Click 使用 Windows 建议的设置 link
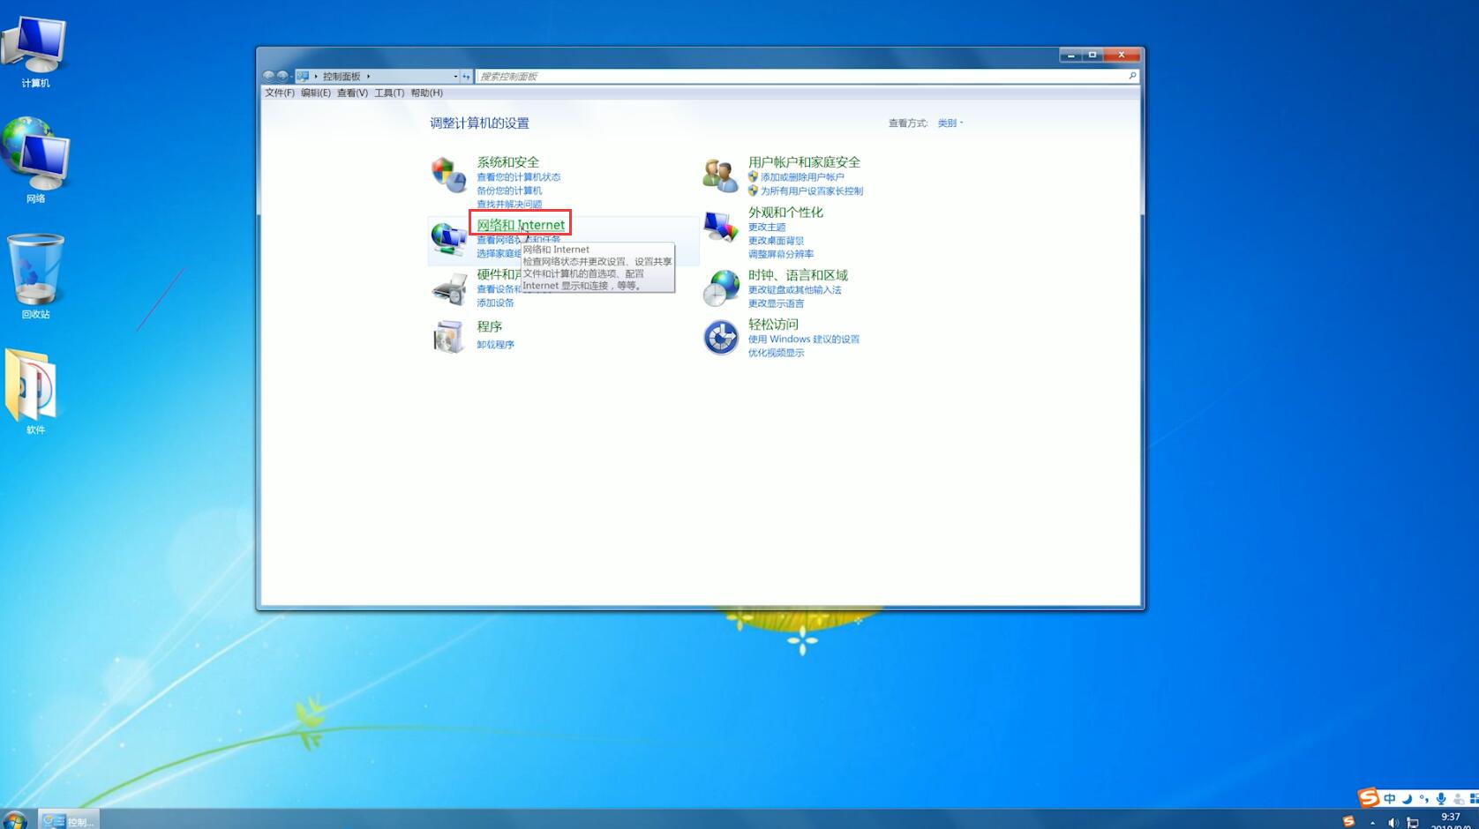 (804, 340)
